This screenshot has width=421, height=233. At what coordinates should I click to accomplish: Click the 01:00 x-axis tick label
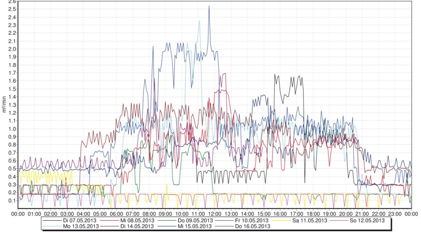click(x=34, y=214)
